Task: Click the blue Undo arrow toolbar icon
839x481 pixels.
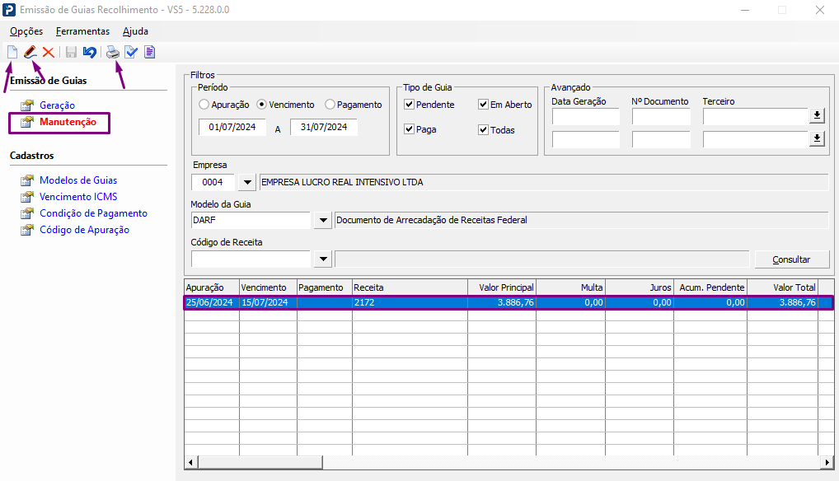Action: click(x=90, y=52)
